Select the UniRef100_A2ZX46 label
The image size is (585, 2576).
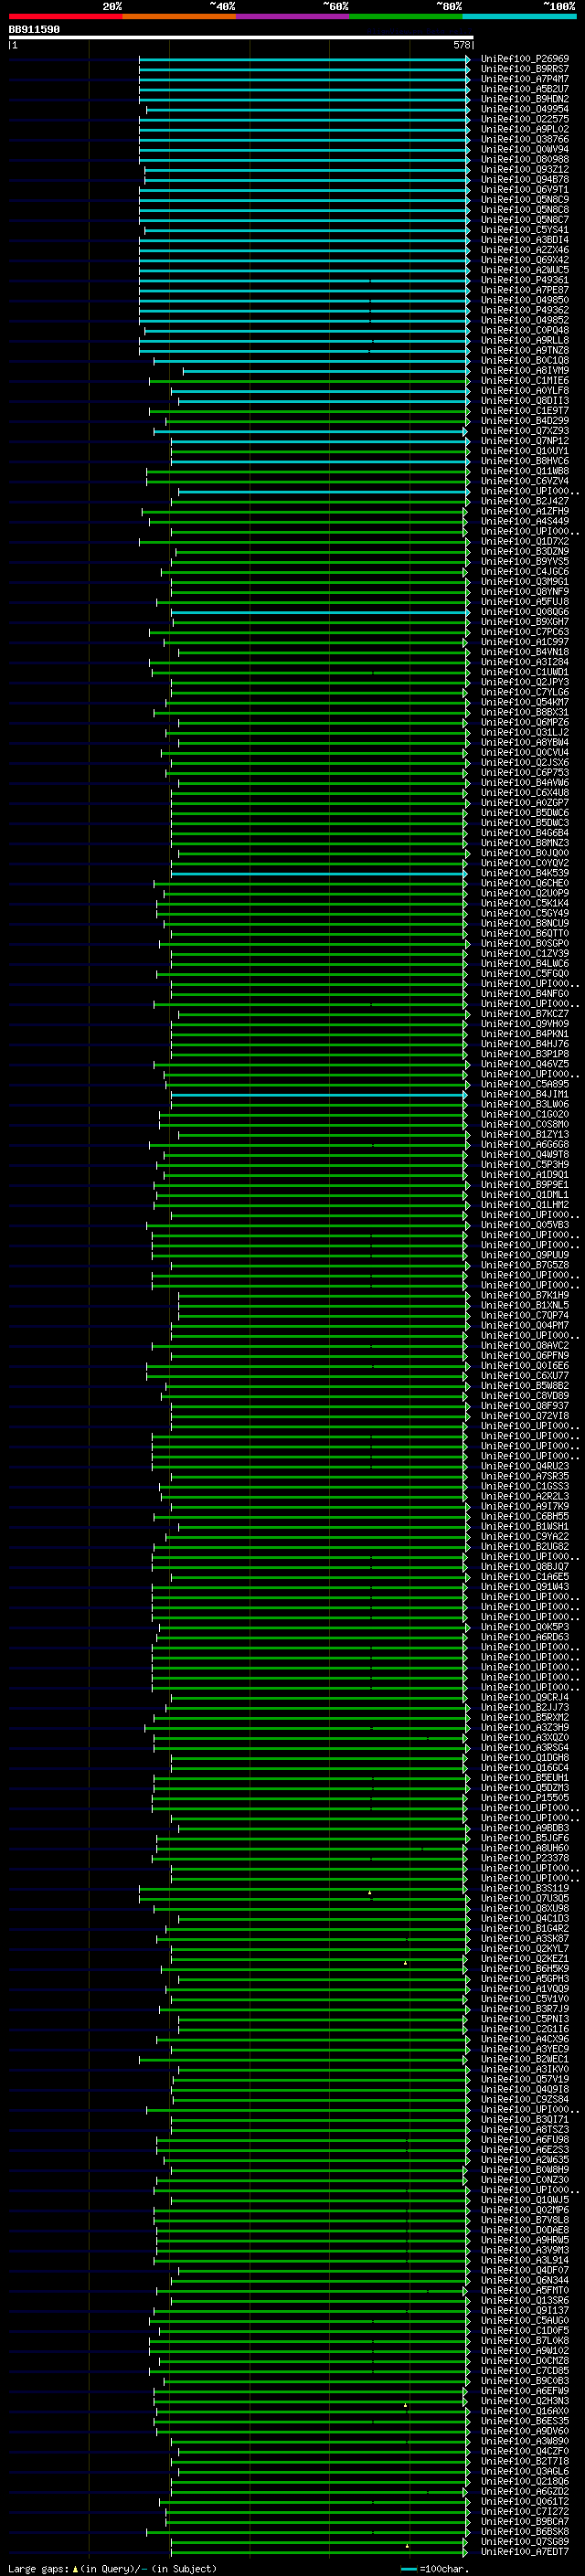tap(525, 250)
